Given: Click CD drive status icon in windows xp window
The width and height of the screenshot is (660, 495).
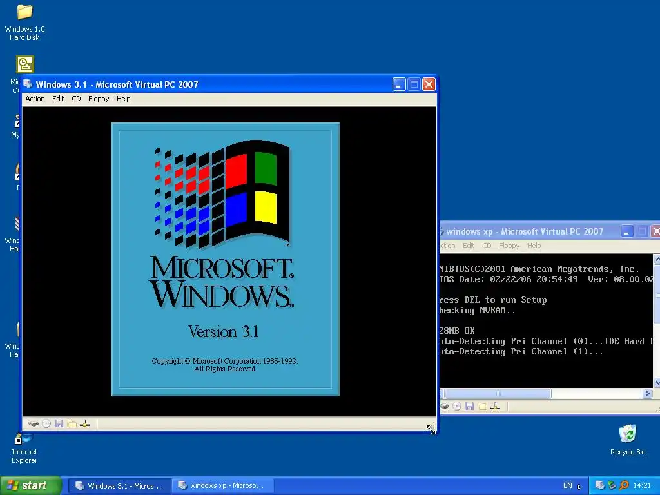Looking at the screenshot, I should [457, 406].
